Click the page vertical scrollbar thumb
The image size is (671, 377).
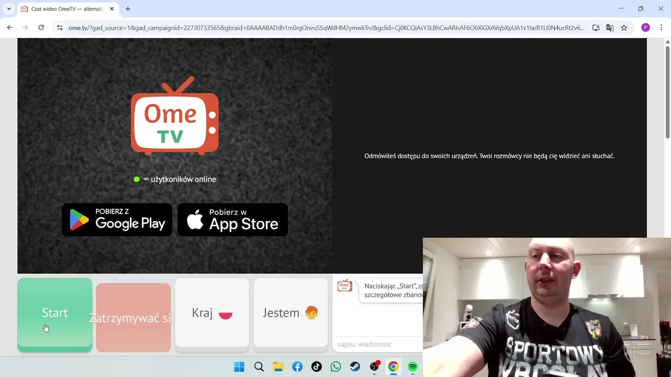tap(667, 92)
